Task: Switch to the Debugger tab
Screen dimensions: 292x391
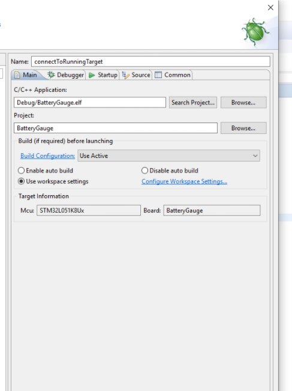Action: (66, 75)
